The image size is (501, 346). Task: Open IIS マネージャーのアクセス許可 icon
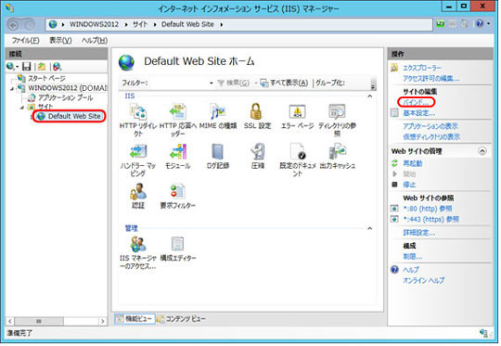tap(138, 244)
